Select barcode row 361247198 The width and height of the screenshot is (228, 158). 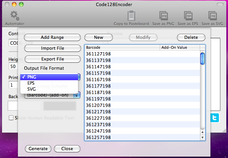pyautogui.click(x=142, y=131)
